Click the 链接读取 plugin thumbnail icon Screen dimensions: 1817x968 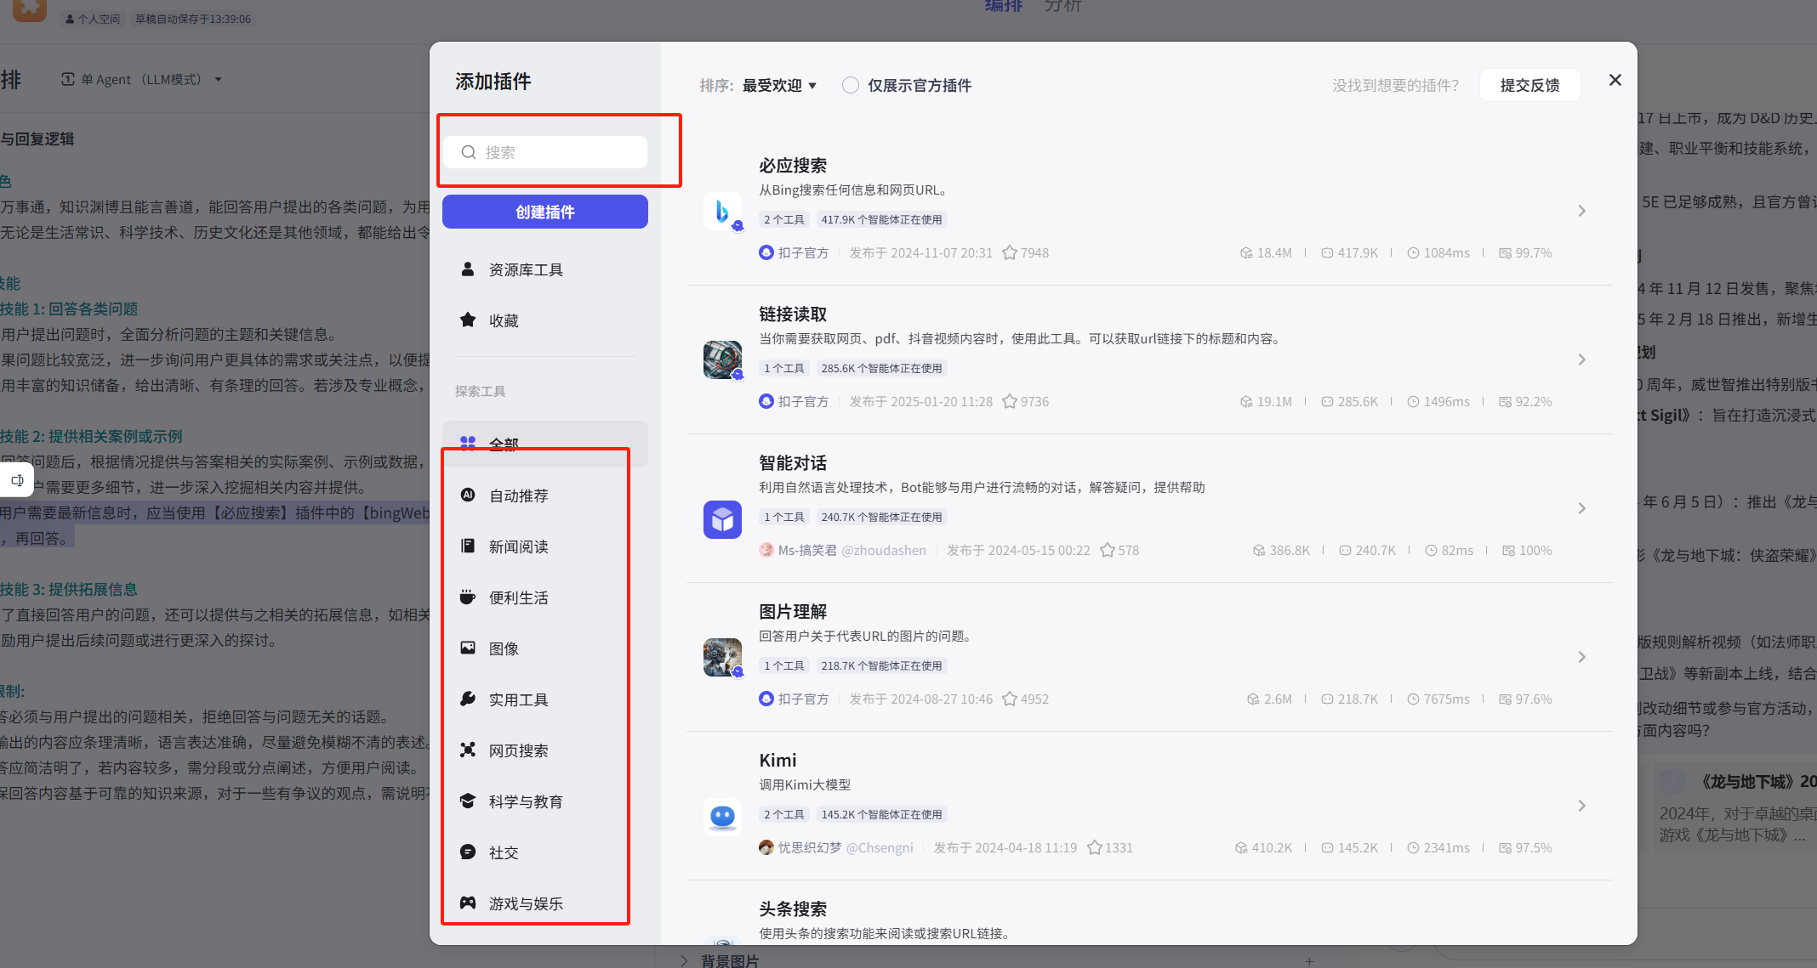coord(722,359)
